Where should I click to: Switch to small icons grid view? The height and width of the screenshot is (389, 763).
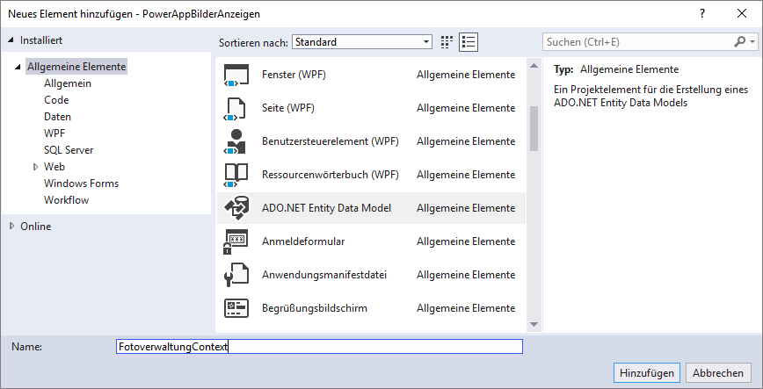(447, 42)
